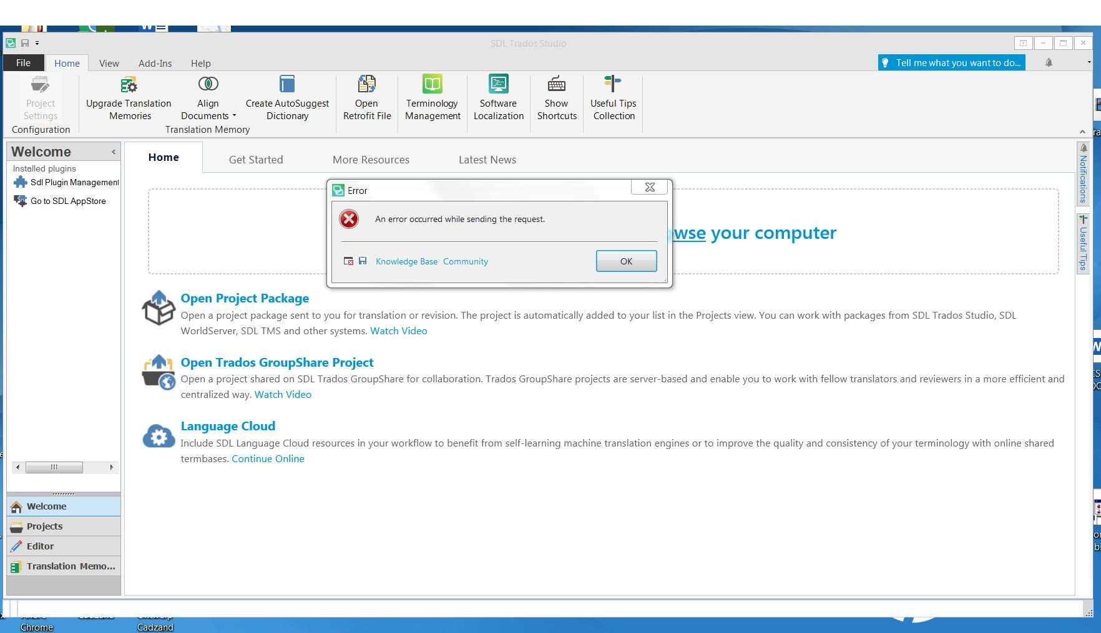
Task: Switch to the Editor view
Action: tap(40, 546)
